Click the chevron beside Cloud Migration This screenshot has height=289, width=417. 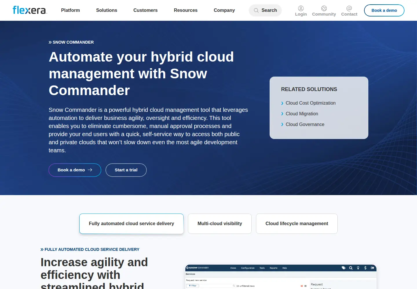(x=282, y=114)
